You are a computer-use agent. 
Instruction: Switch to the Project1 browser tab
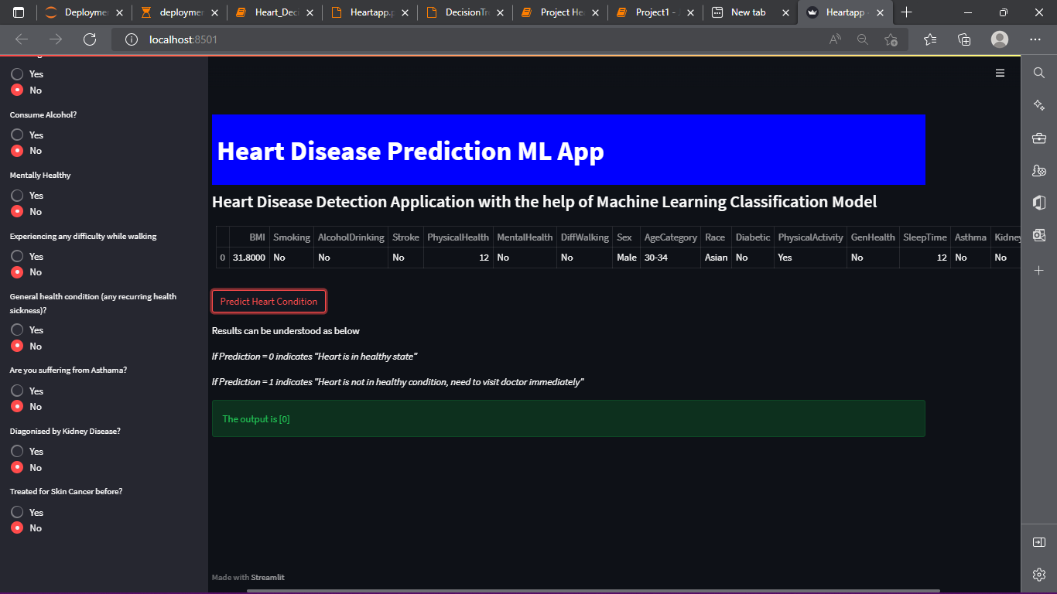coord(655,12)
